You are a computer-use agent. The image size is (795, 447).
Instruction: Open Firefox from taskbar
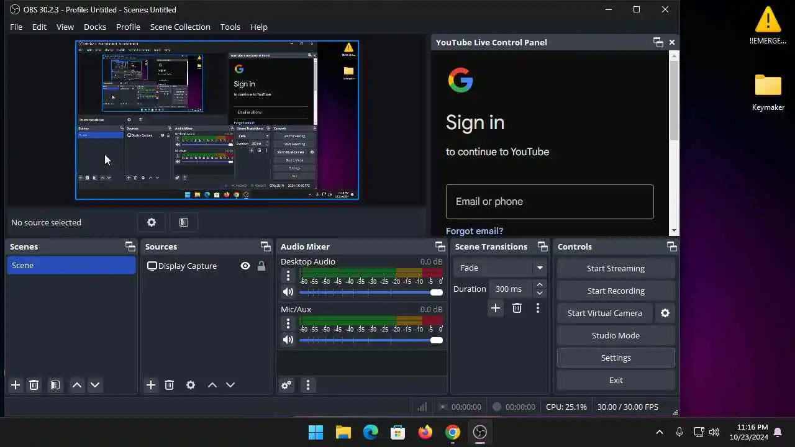pos(425,432)
